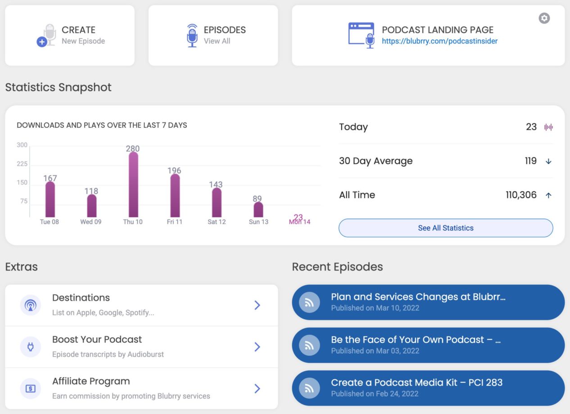The width and height of the screenshot is (570, 414).
Task: Click the audio waveform icon next to Today's count
Action: click(548, 127)
